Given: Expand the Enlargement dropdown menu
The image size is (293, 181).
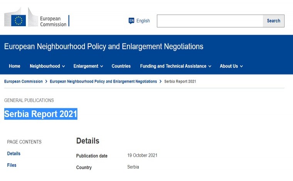Looking at the screenshot, I should (x=88, y=66).
